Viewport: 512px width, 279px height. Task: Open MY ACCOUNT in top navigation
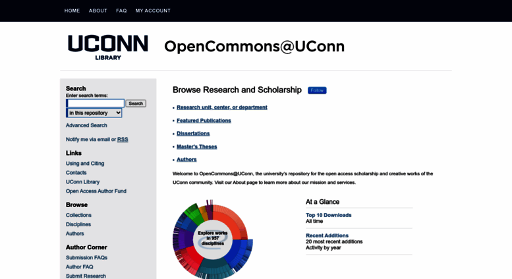(x=153, y=11)
